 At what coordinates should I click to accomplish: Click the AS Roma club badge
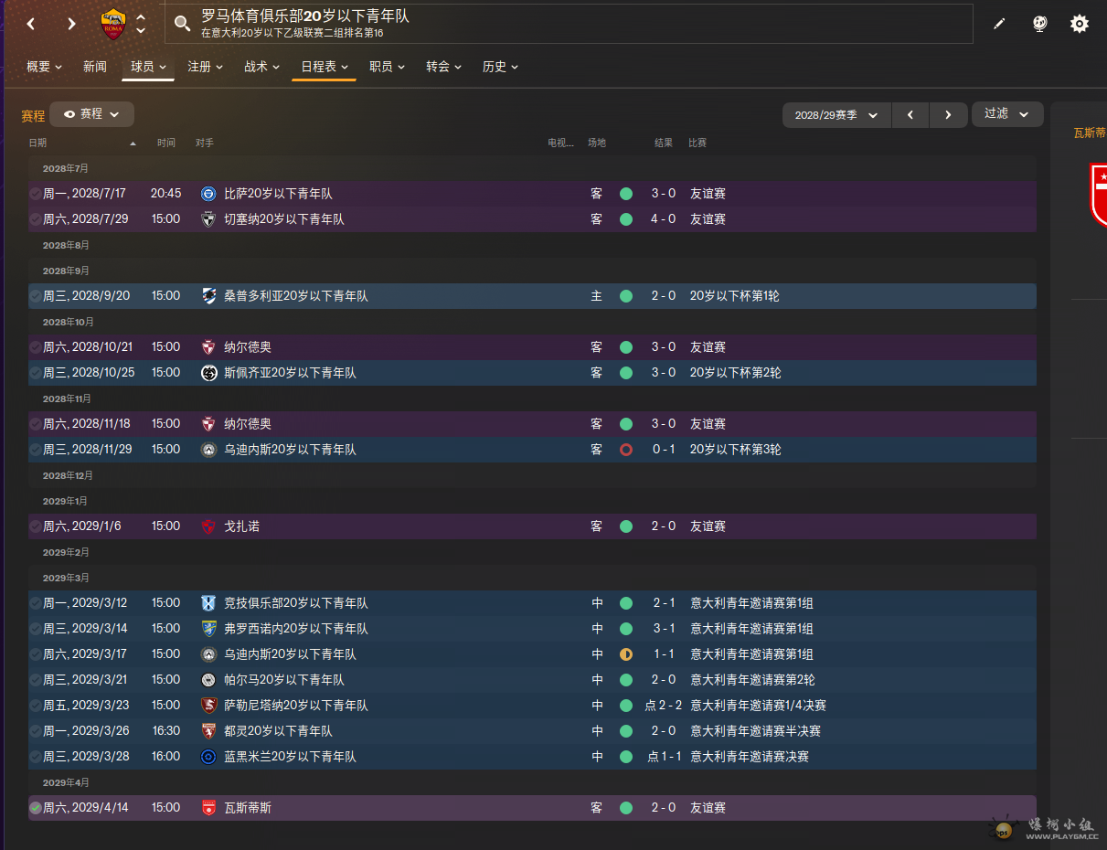point(113,24)
